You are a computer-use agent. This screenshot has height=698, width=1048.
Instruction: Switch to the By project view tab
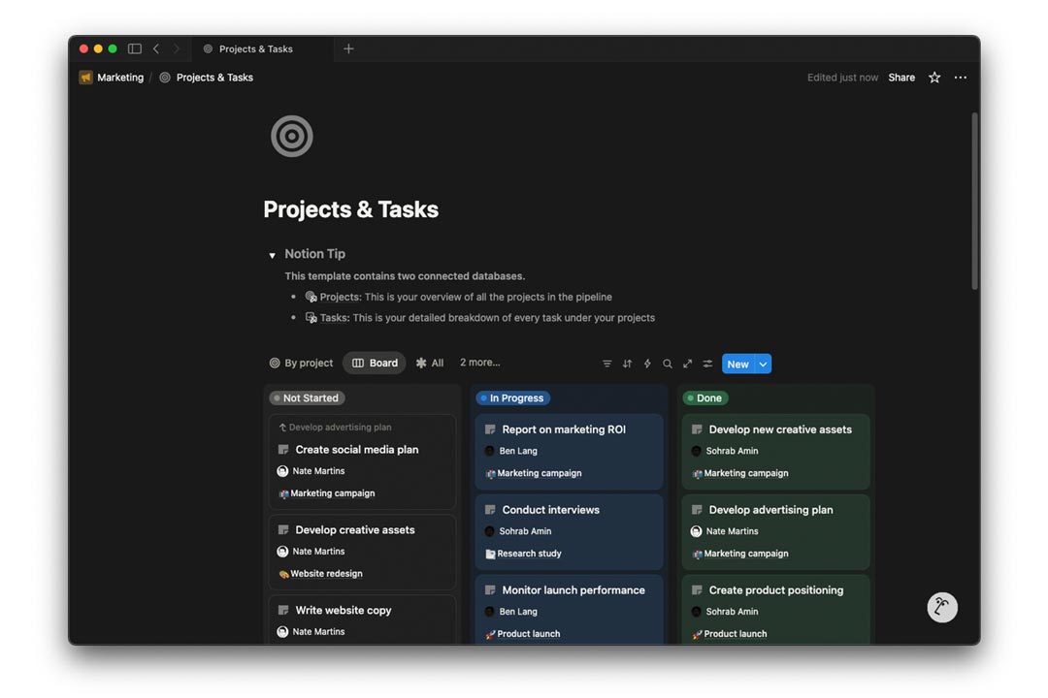[301, 364]
